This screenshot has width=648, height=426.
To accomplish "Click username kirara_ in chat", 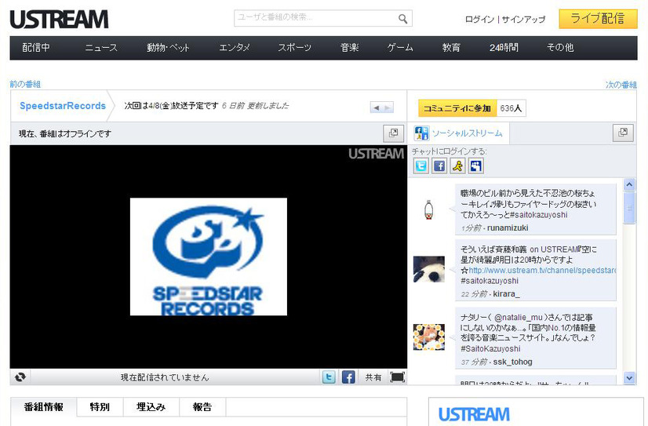I will [506, 293].
